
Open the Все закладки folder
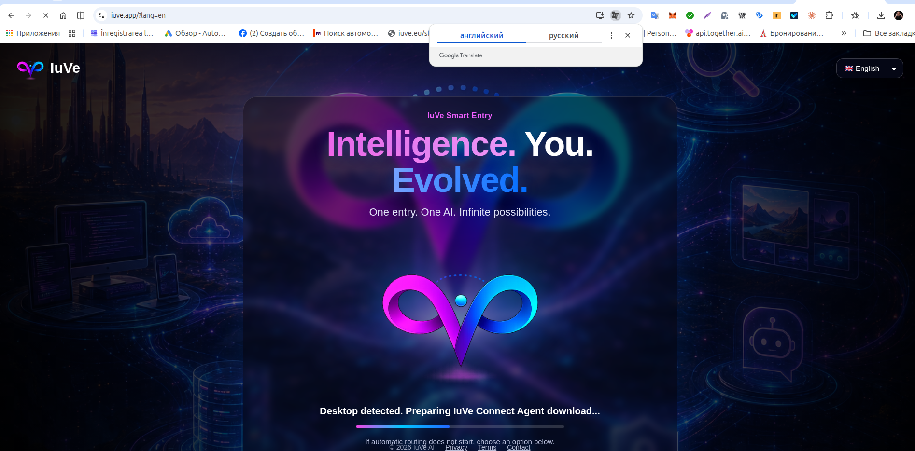888,33
